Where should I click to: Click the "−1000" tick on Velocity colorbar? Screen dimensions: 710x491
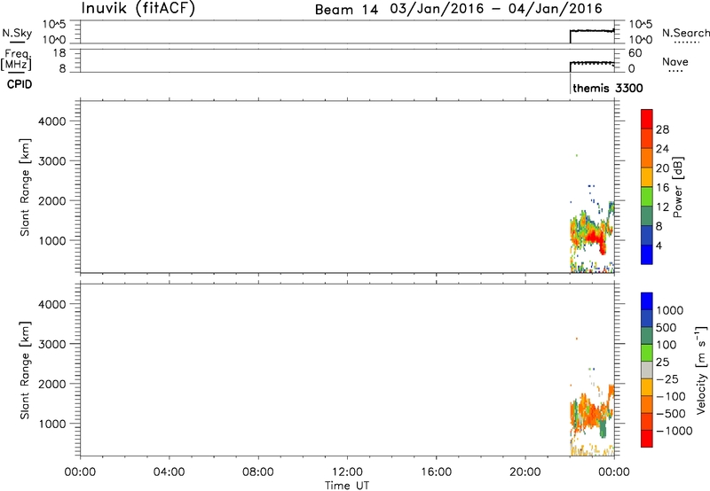coord(674,431)
